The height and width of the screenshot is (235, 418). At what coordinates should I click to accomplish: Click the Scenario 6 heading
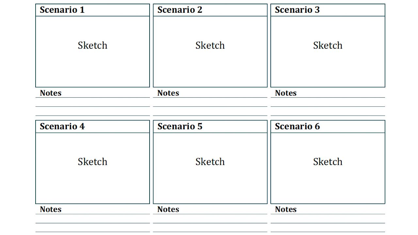tap(297, 126)
